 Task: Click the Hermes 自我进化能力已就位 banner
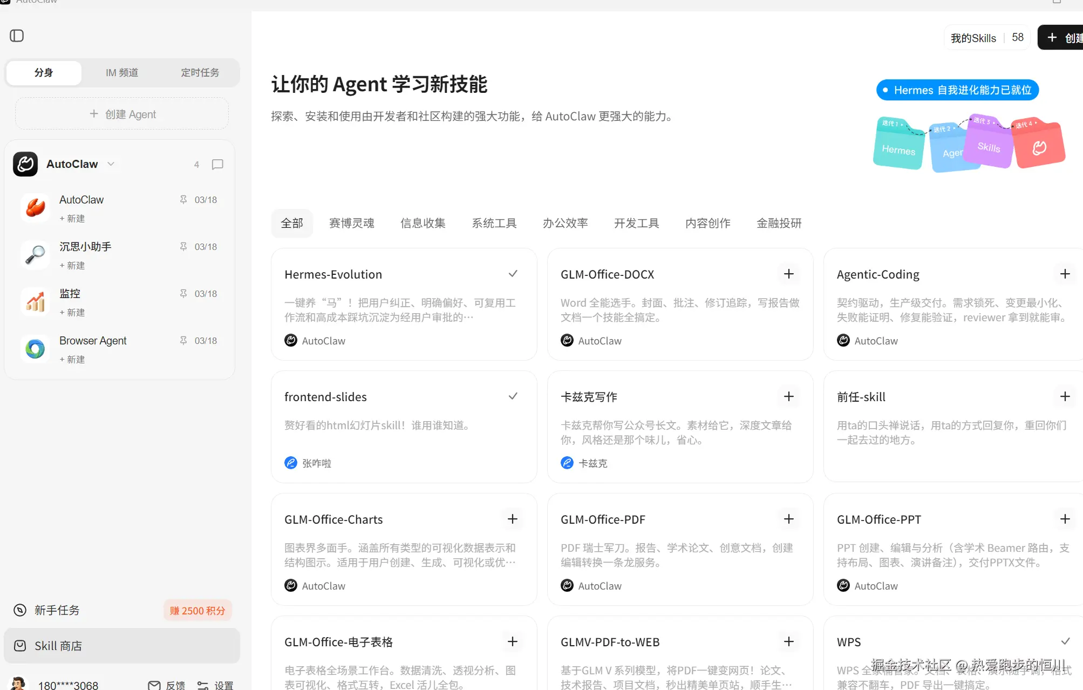(957, 90)
